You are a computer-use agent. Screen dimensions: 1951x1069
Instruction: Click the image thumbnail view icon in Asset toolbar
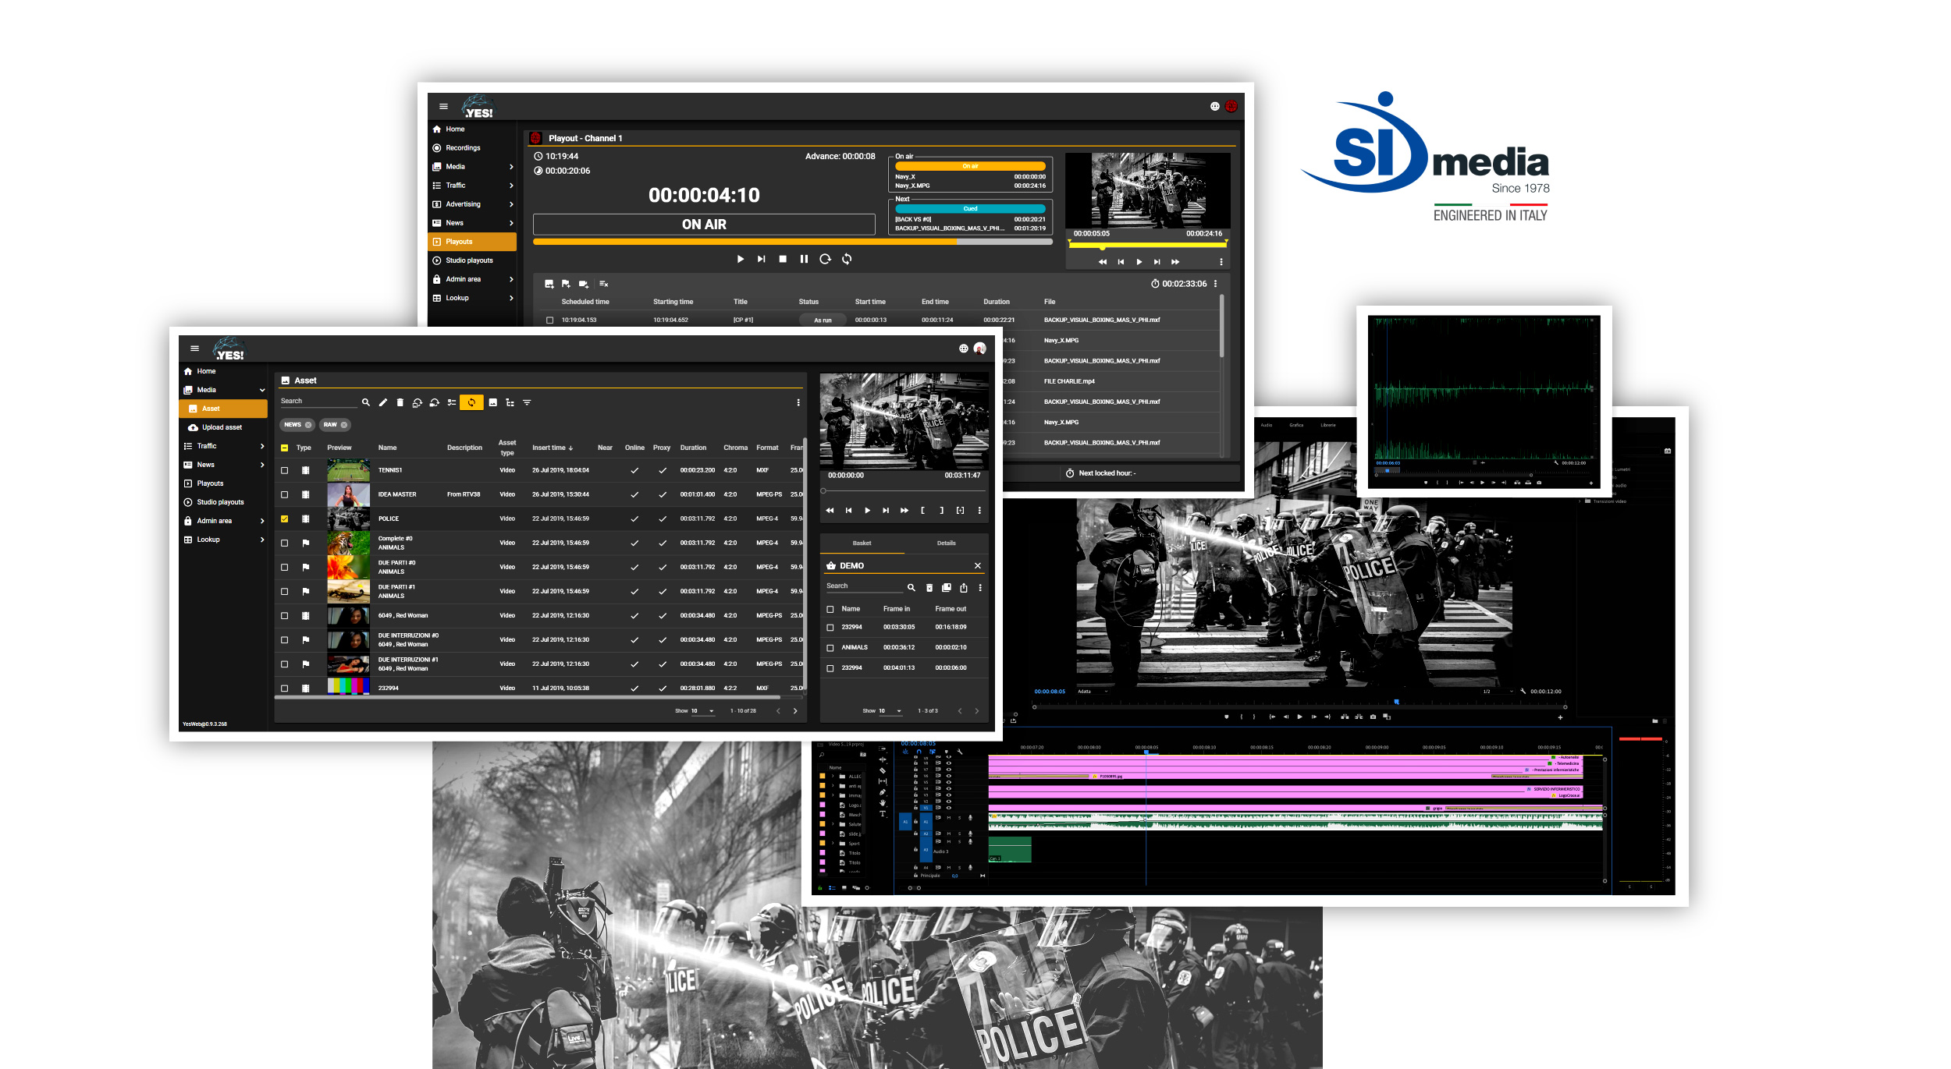pos(492,402)
